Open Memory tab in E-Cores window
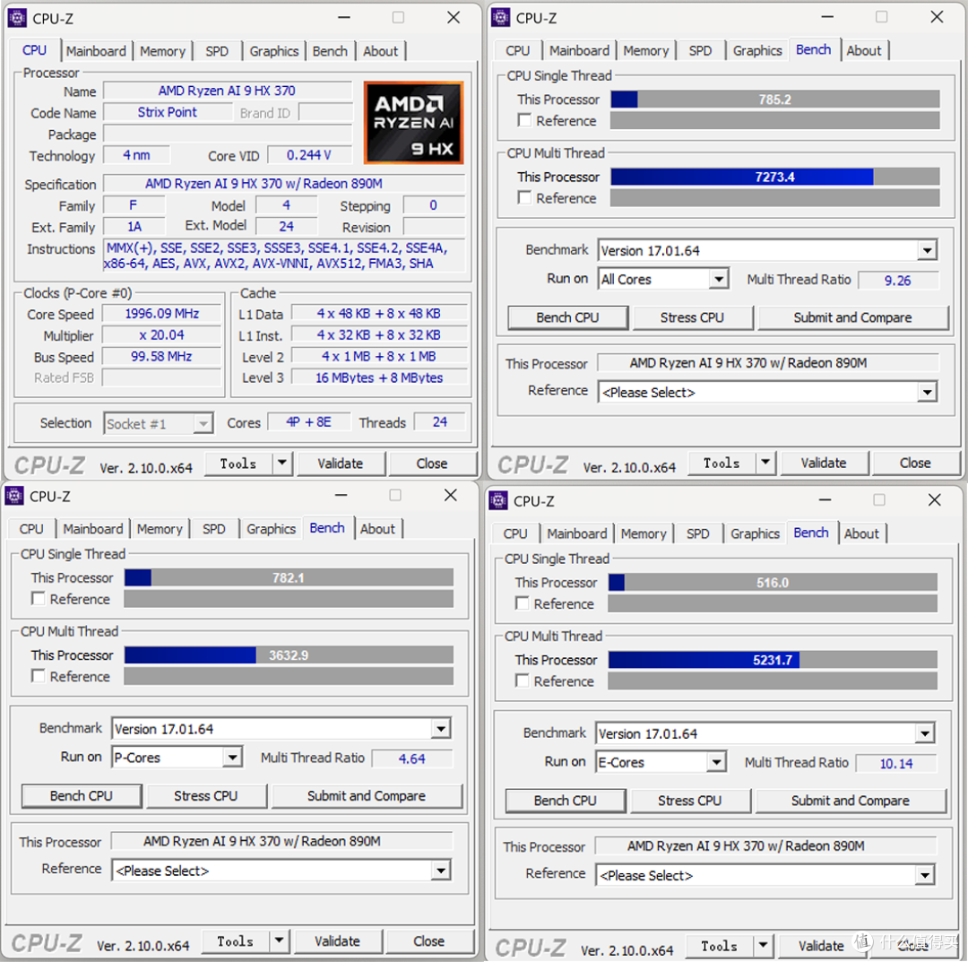This screenshot has width=968, height=962. pos(644,534)
